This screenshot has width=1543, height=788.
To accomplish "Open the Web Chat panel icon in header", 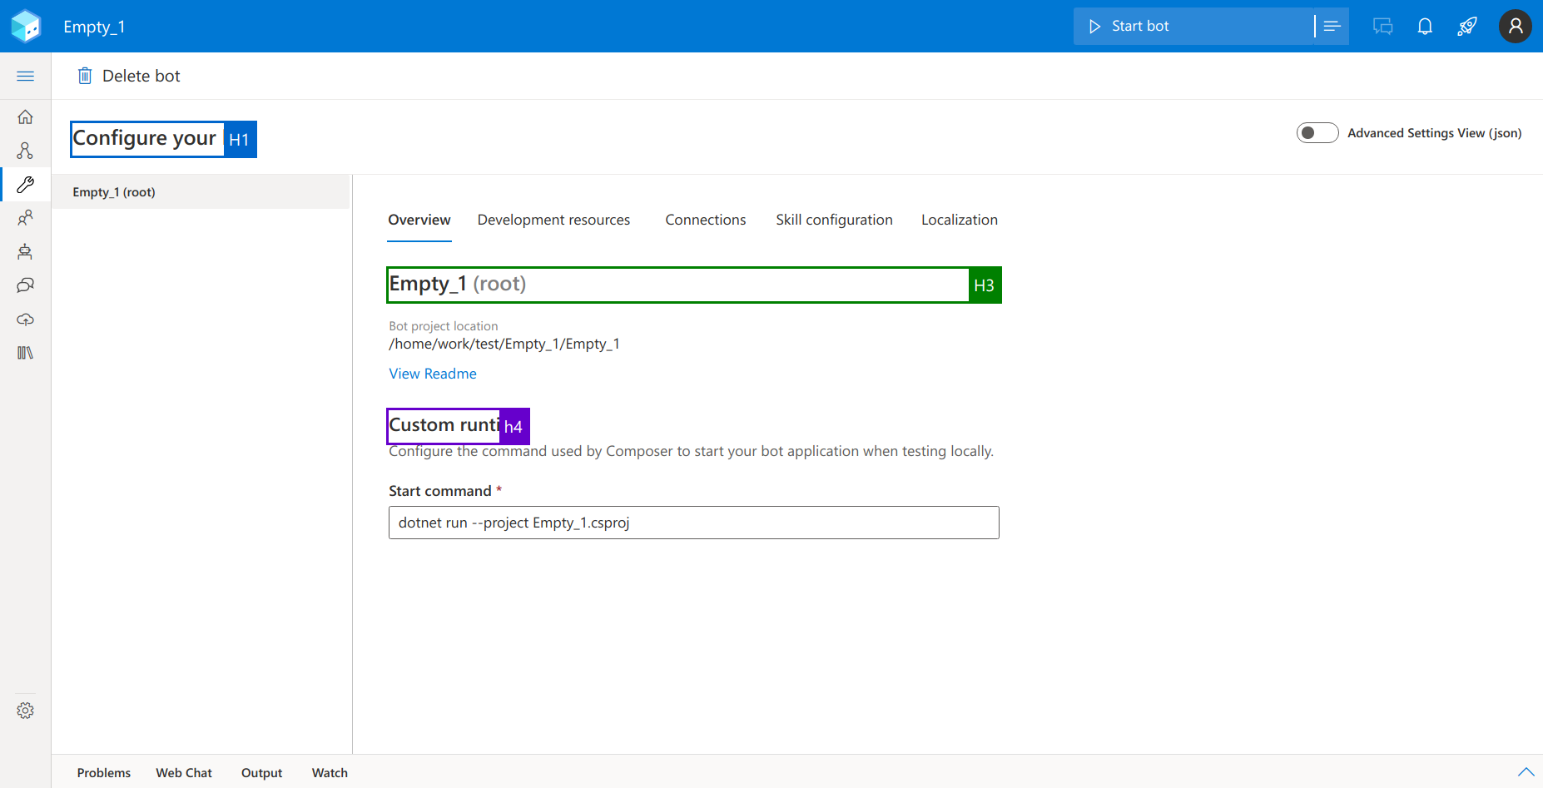I will click(1382, 26).
